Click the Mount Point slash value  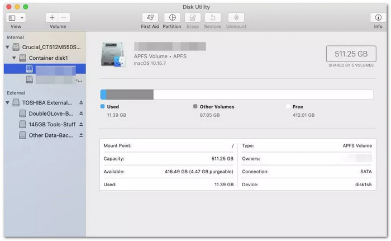233,145
